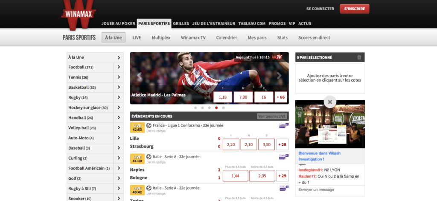Open the Actus menu item

(x=305, y=24)
